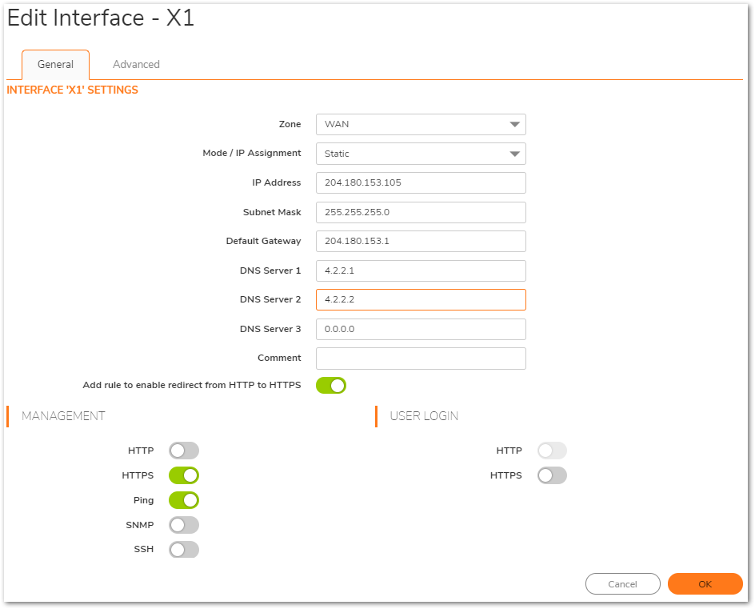Click the DNS Server 1 field
The width and height of the screenshot is (755, 609).
(x=421, y=270)
